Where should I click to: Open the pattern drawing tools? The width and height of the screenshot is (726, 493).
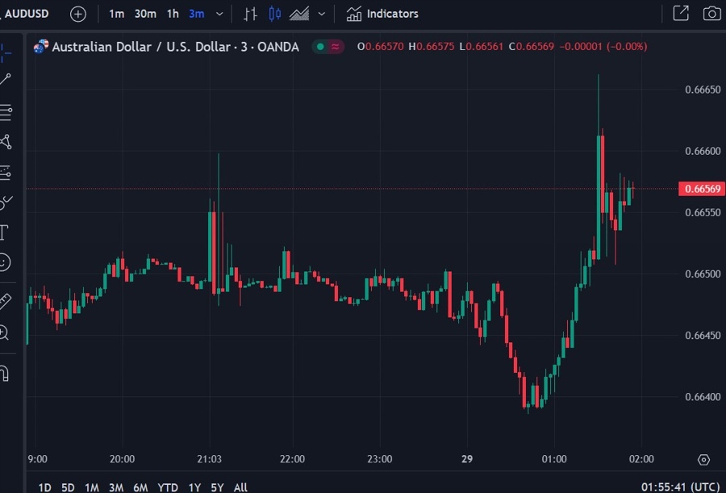[x=6, y=142]
